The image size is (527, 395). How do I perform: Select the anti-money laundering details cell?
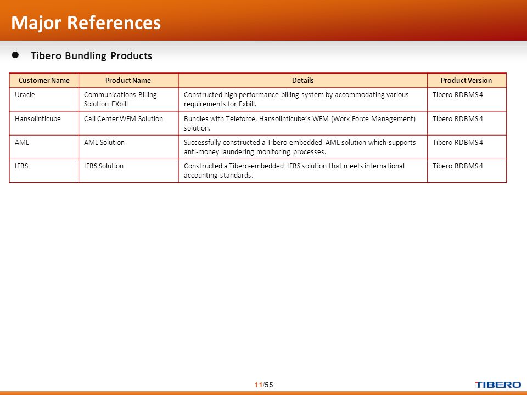tap(303, 147)
